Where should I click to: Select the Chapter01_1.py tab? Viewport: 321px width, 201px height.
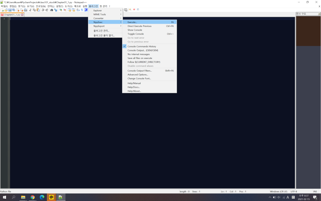tap(12, 15)
